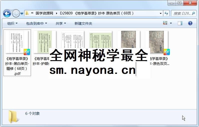Click the magnifier search icon
The height and width of the screenshot is (127, 199).
pyautogui.click(x=194, y=13)
